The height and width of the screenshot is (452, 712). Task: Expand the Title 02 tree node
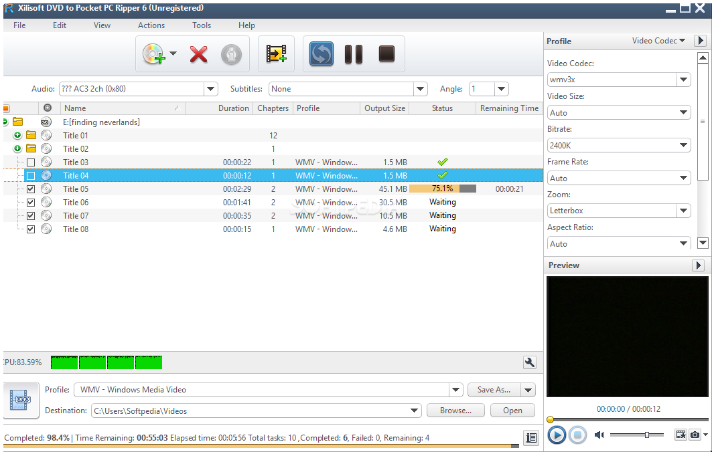click(17, 148)
